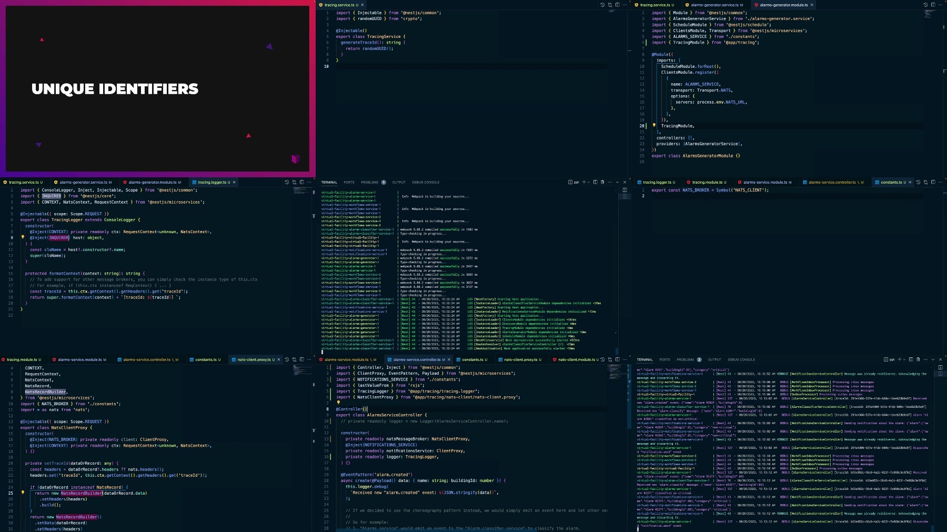Close active constants.ts tab showing NATS_BROKER
Viewport: 947px width, 532px height.
(x=911, y=182)
